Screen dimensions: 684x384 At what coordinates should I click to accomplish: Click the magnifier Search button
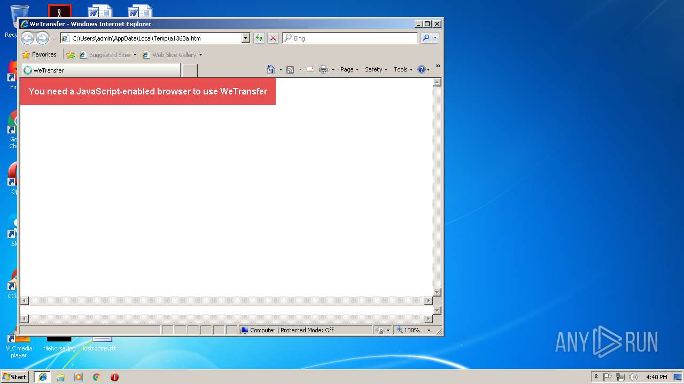(426, 38)
